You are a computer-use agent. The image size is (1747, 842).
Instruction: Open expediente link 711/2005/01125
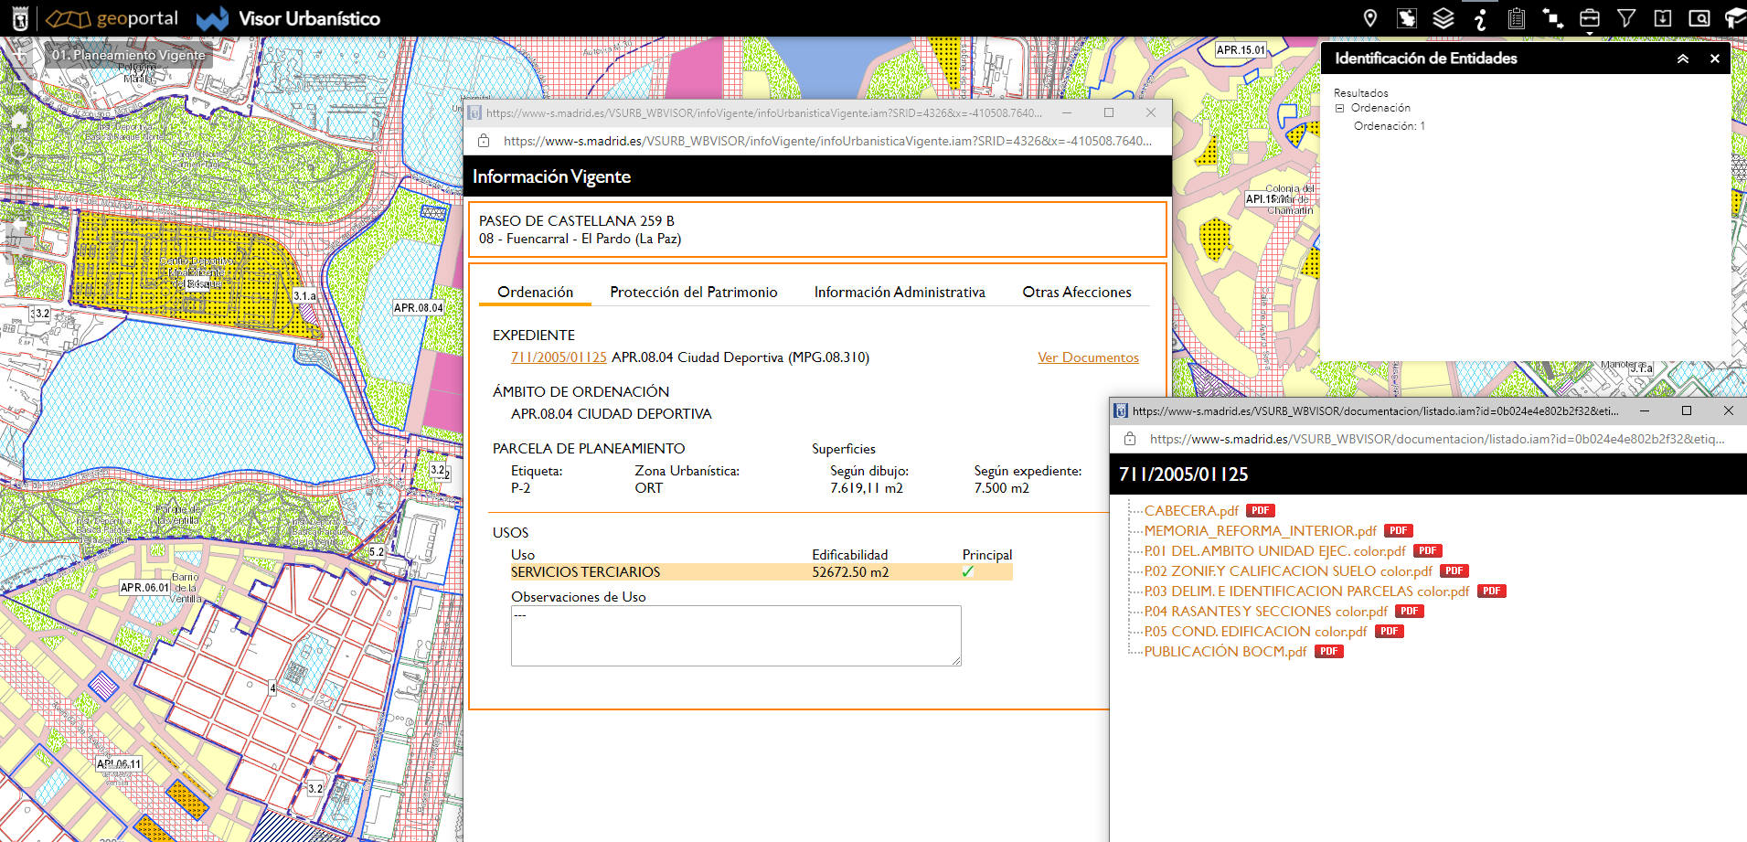558,357
